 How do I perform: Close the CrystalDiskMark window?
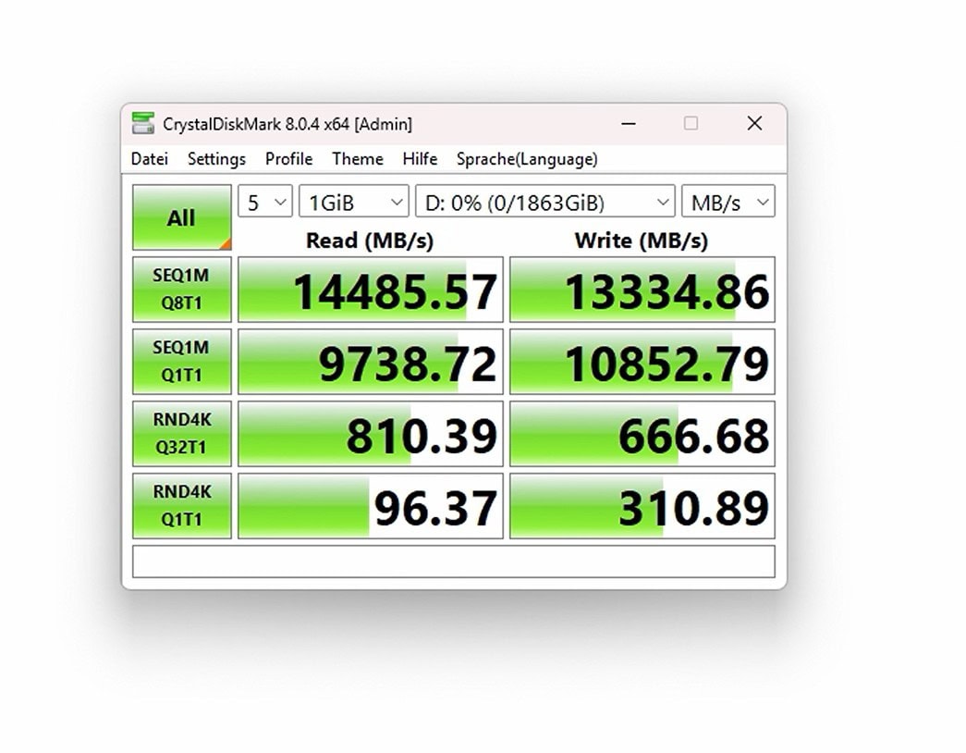tap(754, 123)
